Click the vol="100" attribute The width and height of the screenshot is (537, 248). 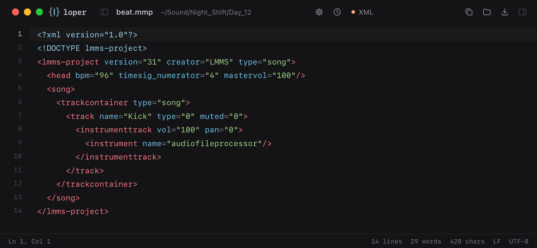coord(178,130)
